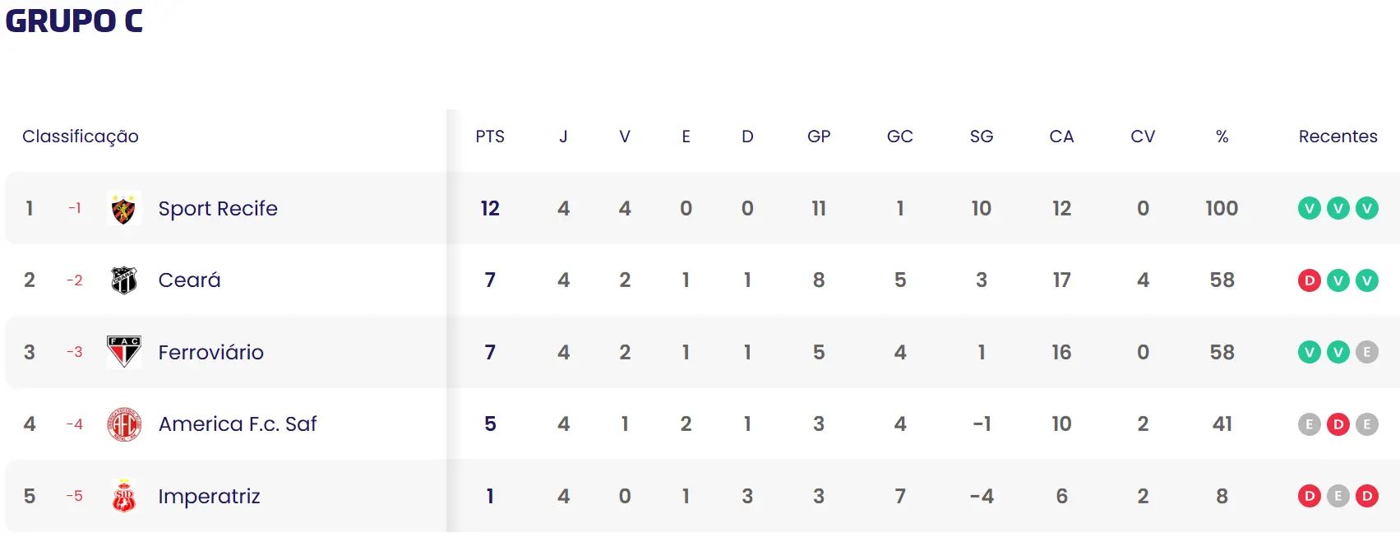Click the Ceará club crest
Viewport: 1400px width, 537px height.
tap(124, 280)
